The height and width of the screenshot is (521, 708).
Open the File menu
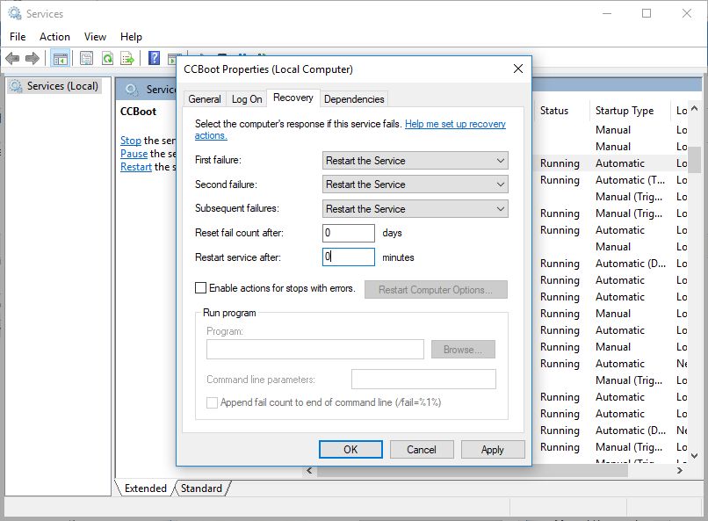[18, 37]
